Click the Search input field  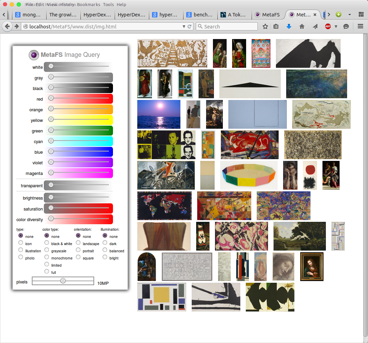(x=227, y=26)
